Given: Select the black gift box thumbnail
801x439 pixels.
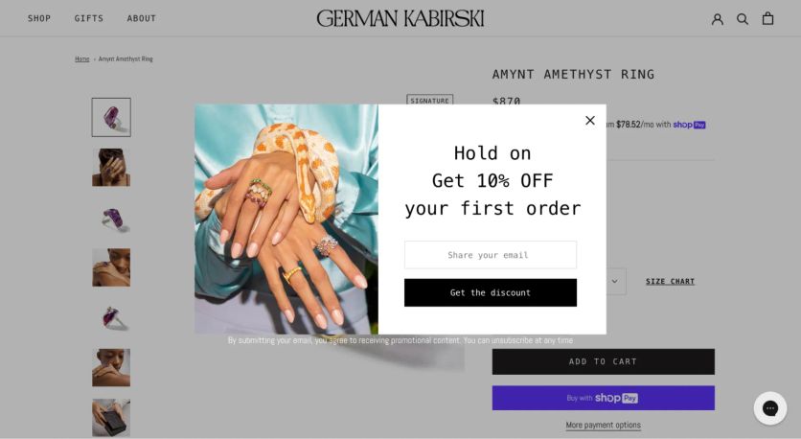Looking at the screenshot, I should (x=111, y=418).
